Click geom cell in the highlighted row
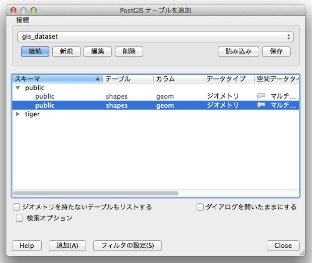This screenshot has width=312, height=263. (x=165, y=106)
